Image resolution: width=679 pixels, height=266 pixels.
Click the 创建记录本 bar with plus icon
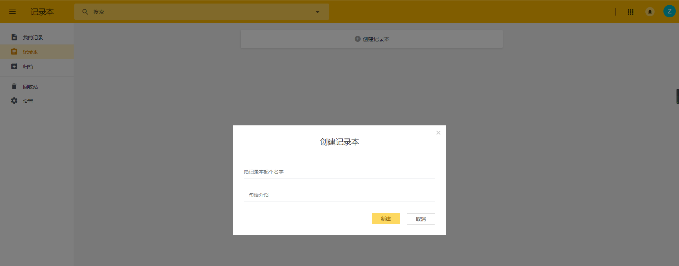point(371,39)
